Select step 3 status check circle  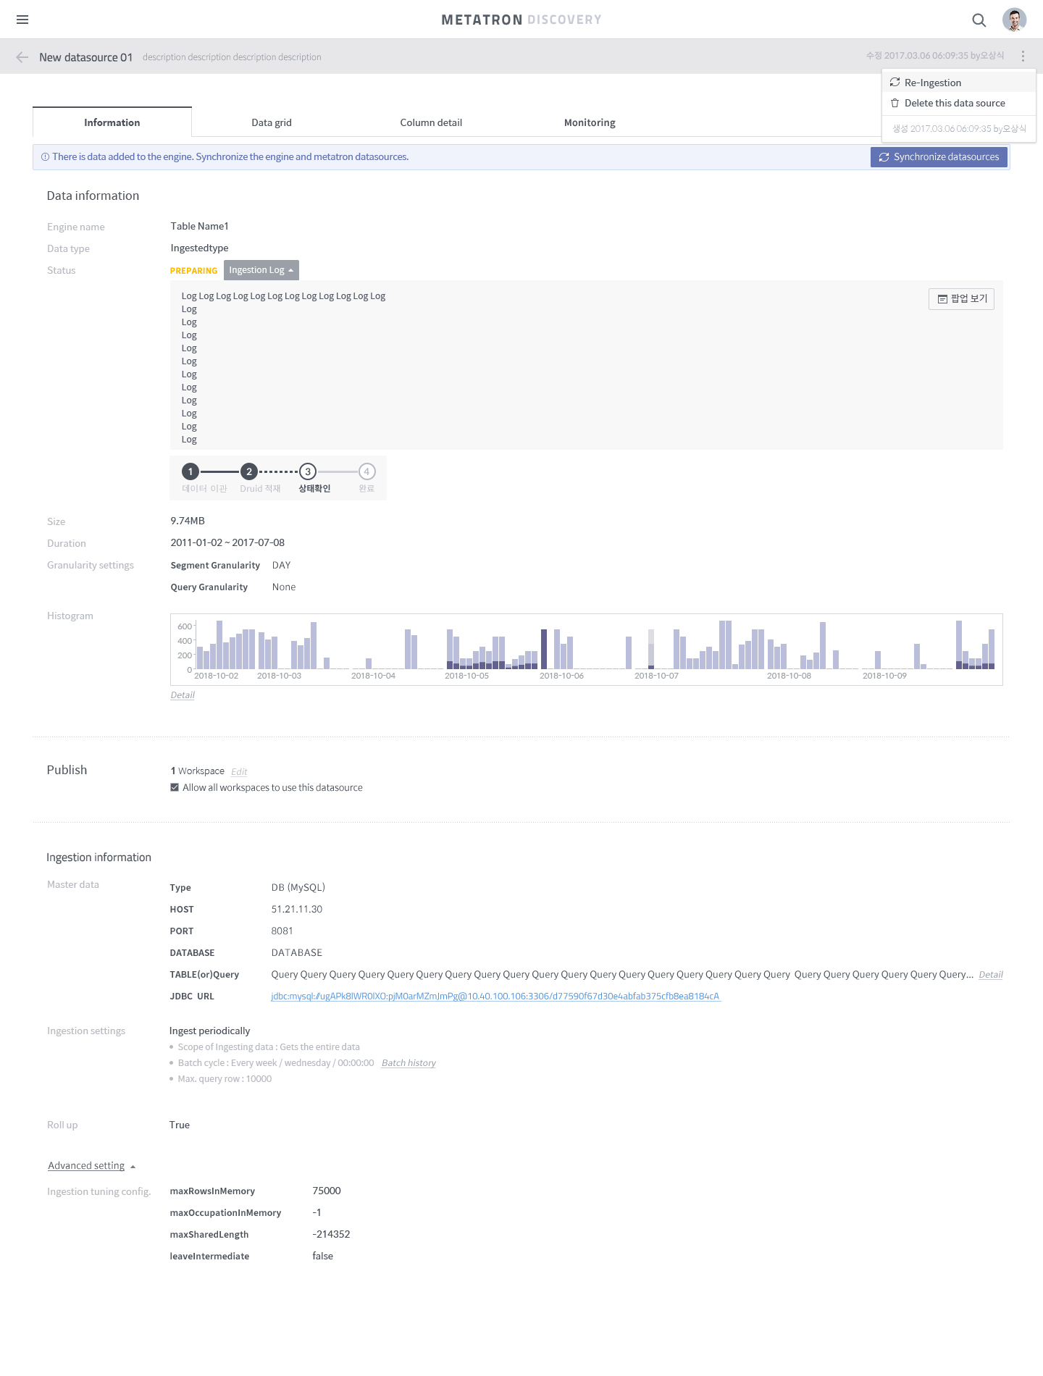coord(308,471)
